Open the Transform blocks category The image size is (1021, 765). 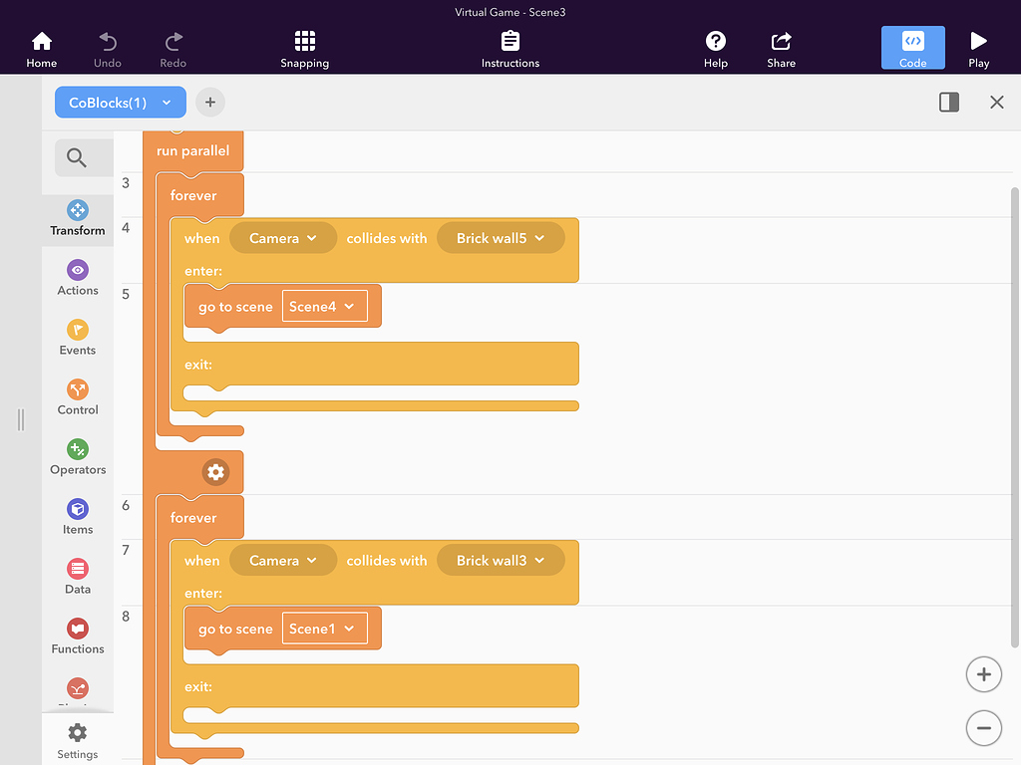[78, 218]
